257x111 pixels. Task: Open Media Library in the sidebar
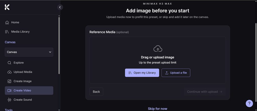(29, 32)
